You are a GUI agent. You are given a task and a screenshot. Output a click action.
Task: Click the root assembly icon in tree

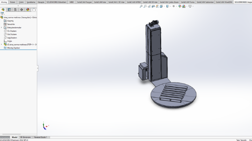click(x=2, y=17)
